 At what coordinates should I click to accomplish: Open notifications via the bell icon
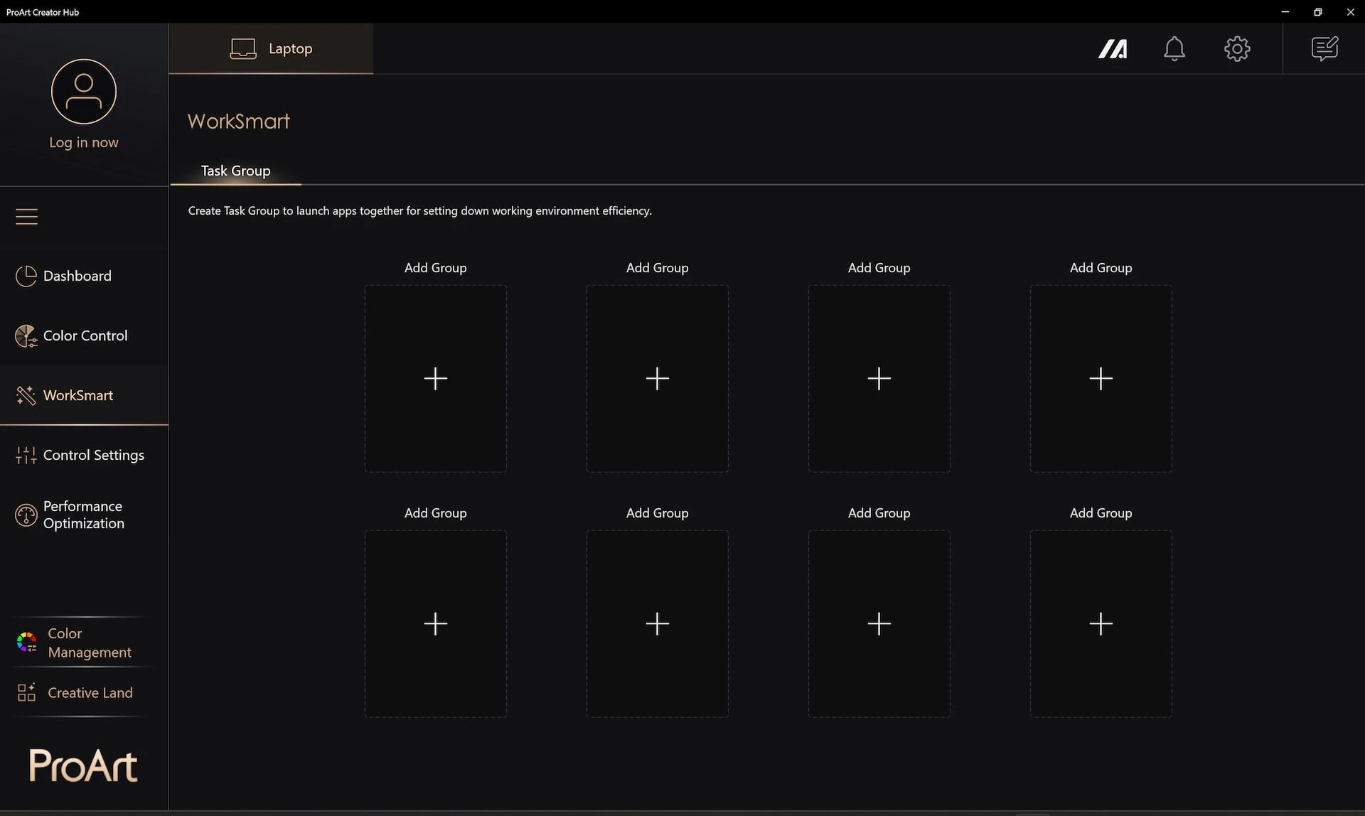[x=1174, y=48]
